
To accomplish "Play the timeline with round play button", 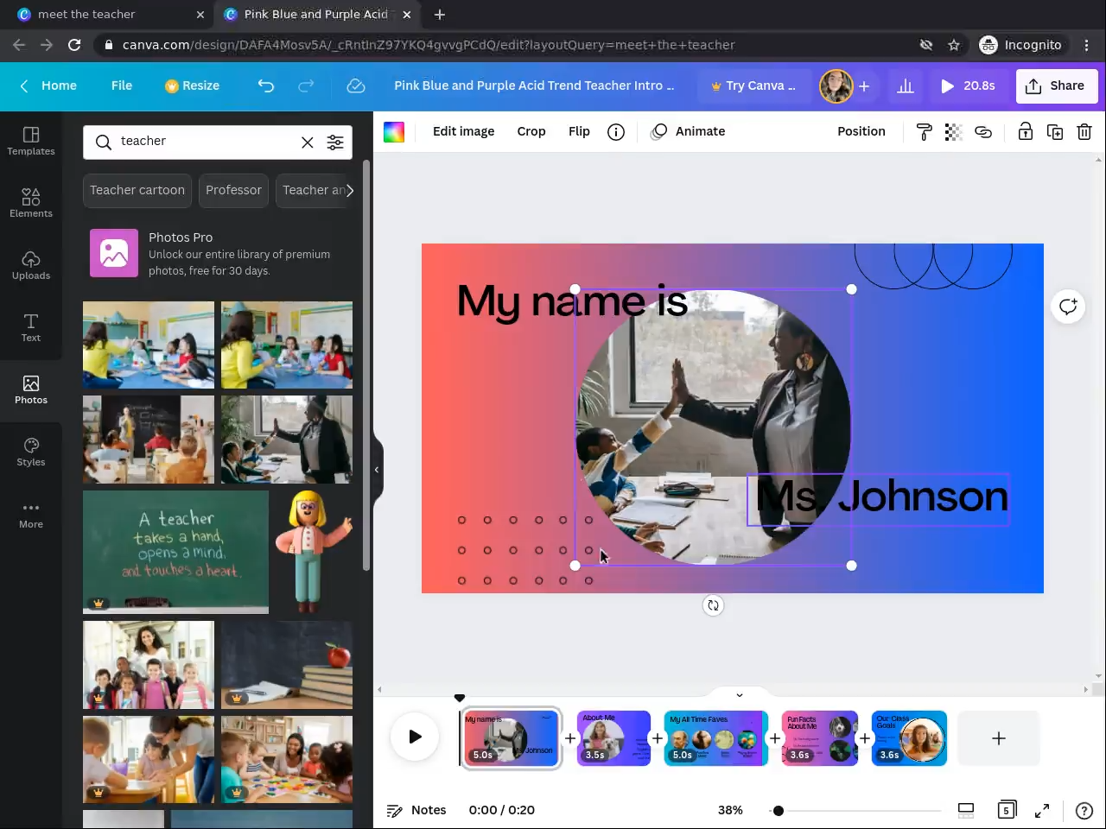I will click(415, 737).
